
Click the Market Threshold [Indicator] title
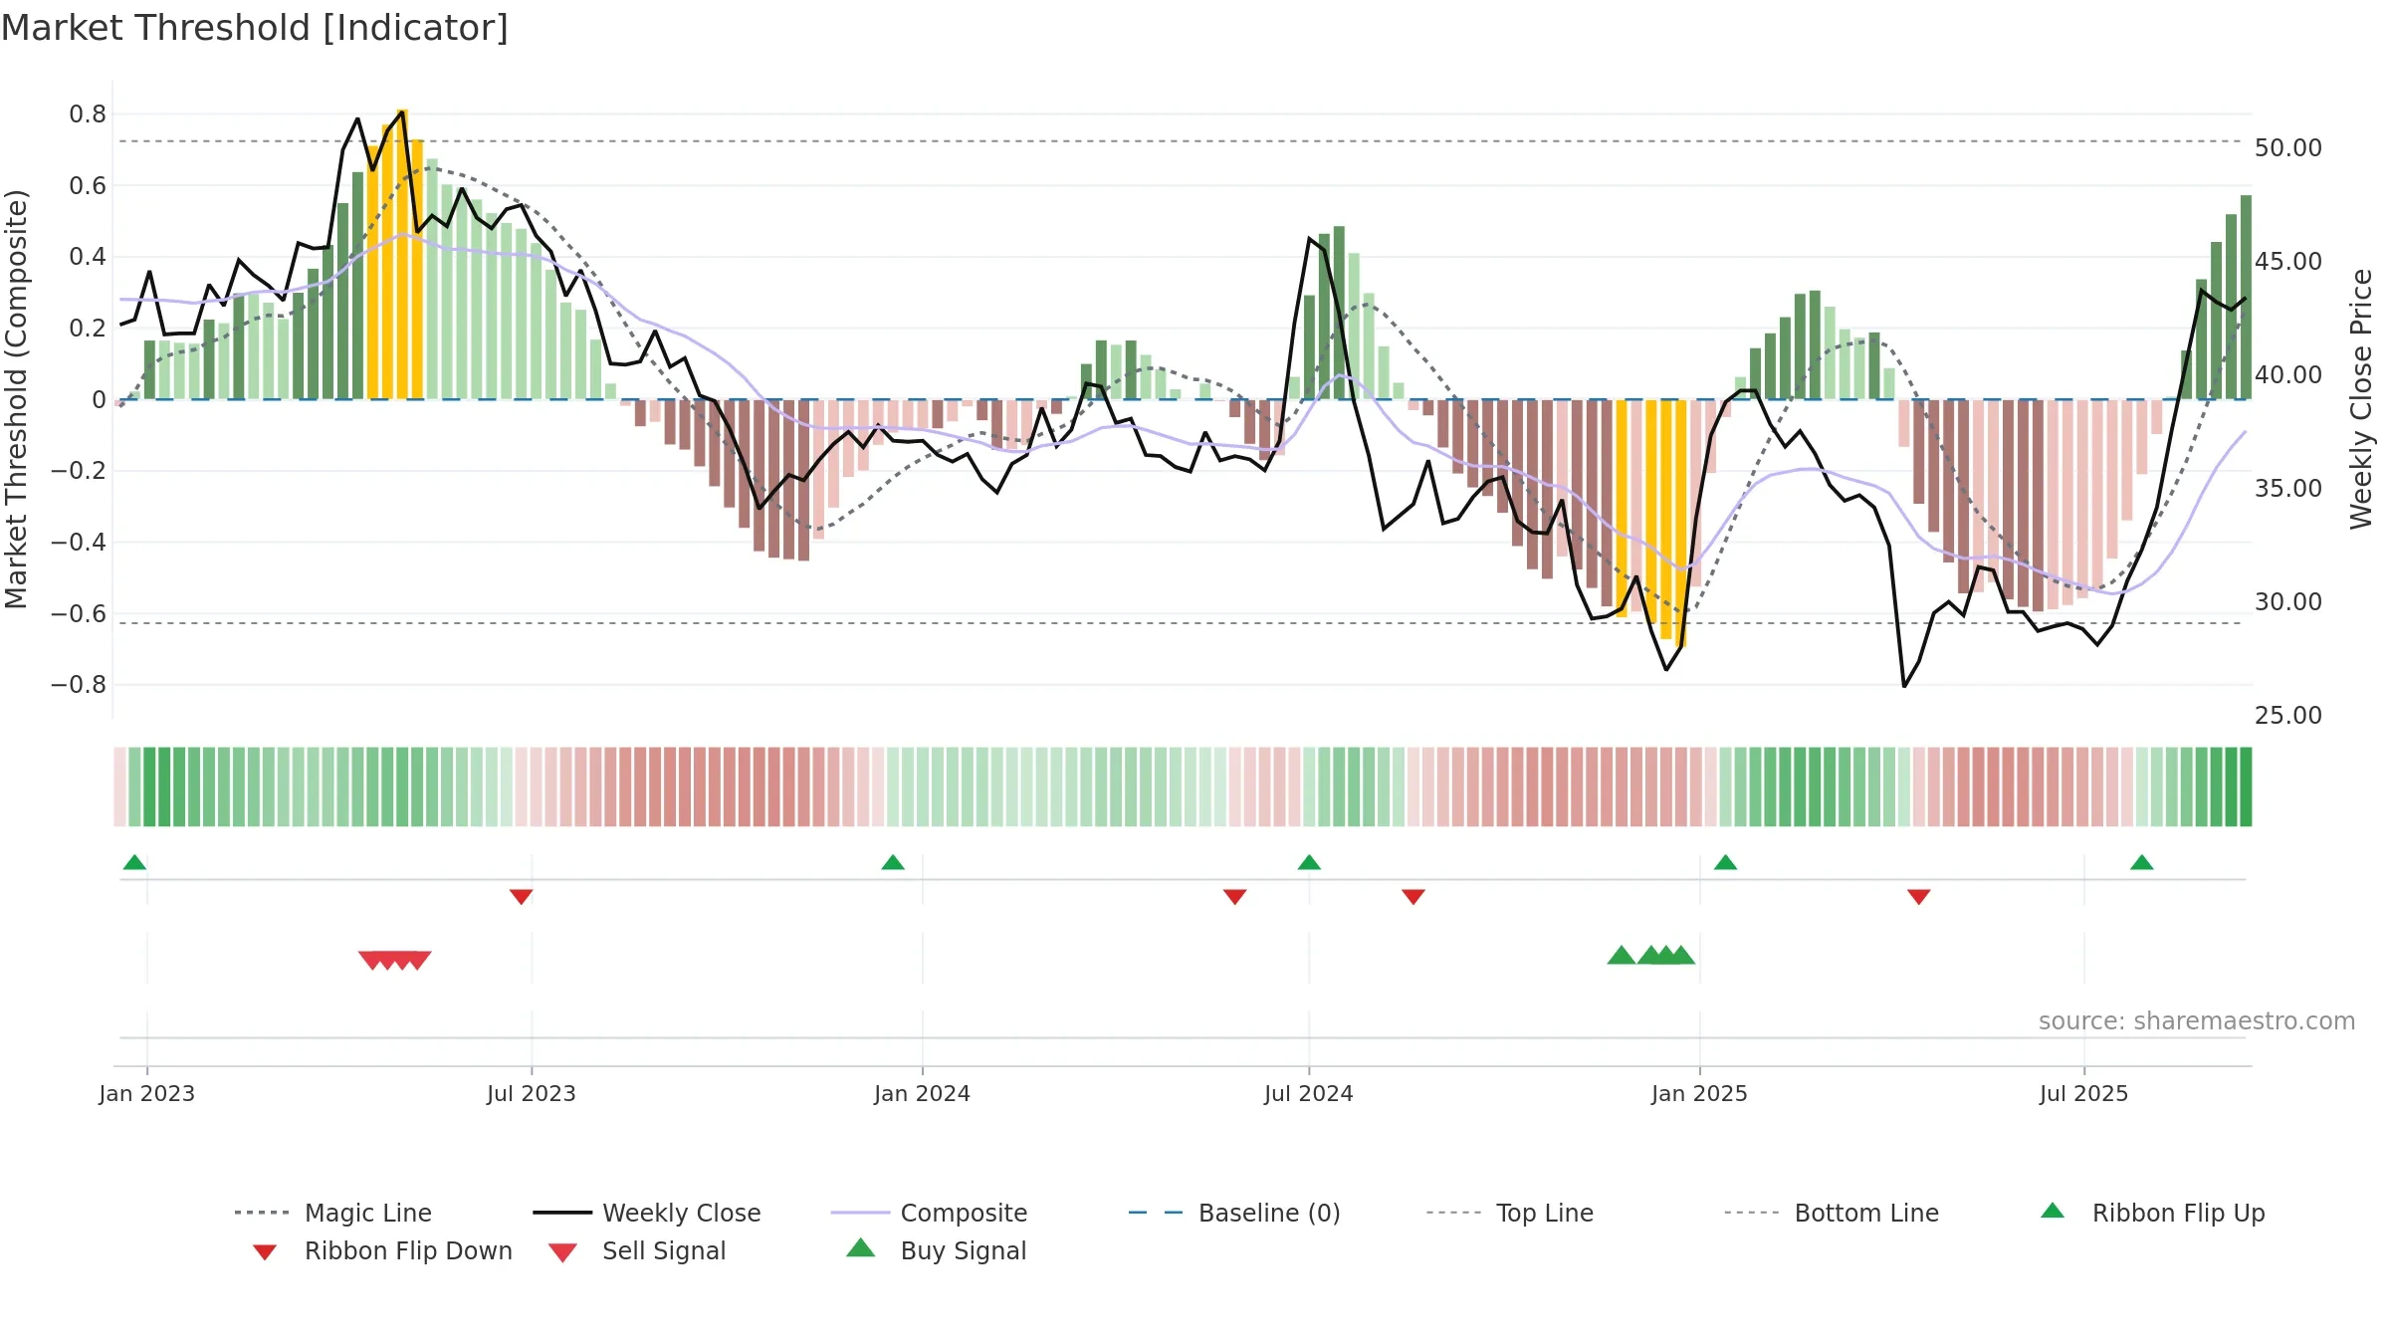coord(255,28)
